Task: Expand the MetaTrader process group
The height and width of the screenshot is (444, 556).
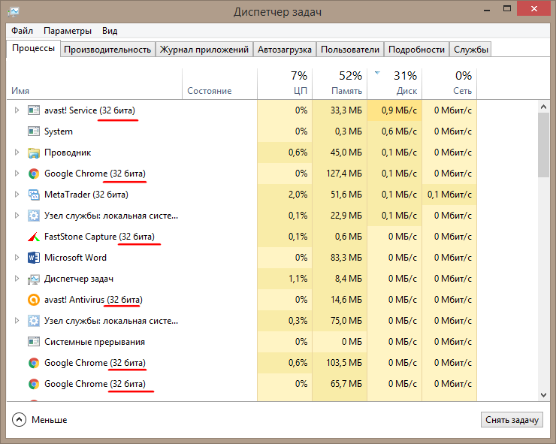Action: pos(17,195)
